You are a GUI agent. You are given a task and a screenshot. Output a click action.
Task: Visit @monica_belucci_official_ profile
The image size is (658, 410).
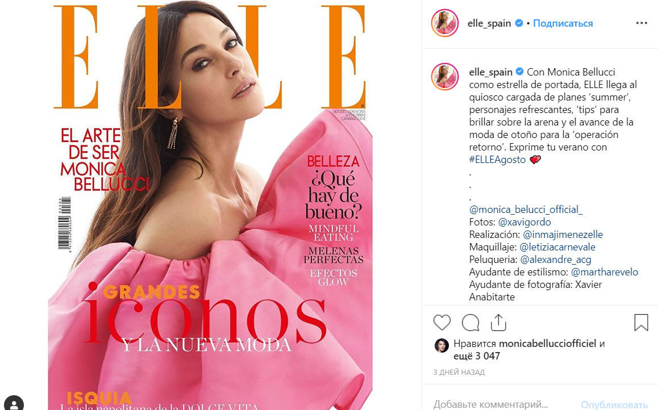(x=526, y=210)
